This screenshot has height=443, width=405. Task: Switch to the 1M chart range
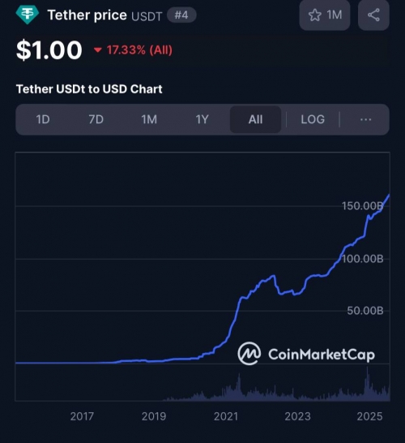coord(149,119)
